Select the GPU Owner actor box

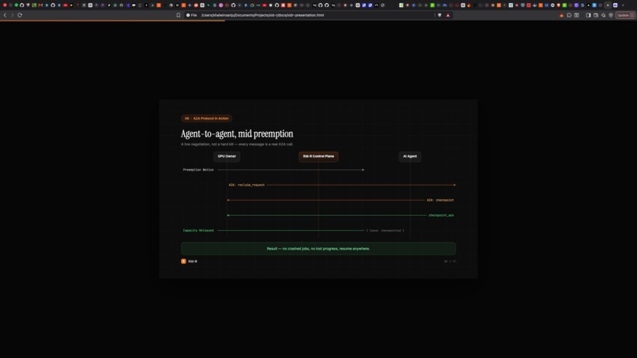pyautogui.click(x=227, y=156)
